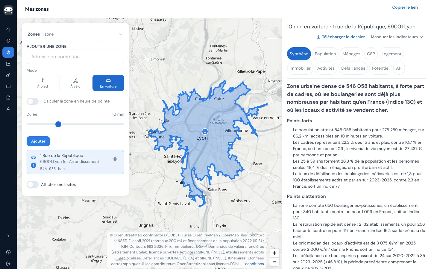Viewport: 431px width, 269px height.
Task: Open the credit card sidebar icon
Action: 8,86
